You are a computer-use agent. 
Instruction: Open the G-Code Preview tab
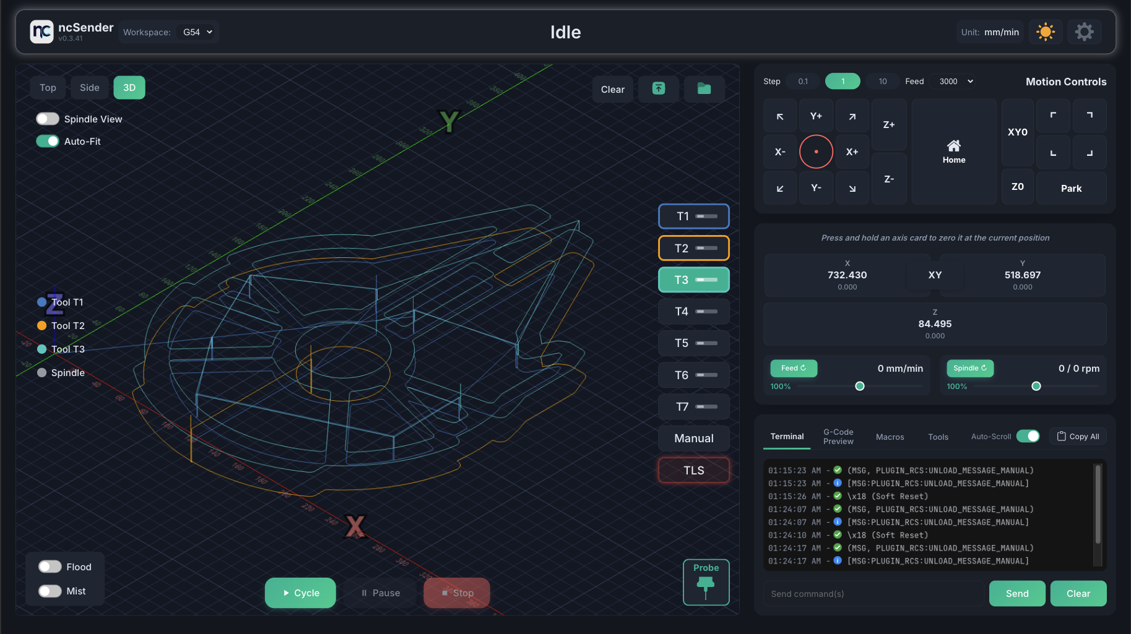[x=838, y=437]
